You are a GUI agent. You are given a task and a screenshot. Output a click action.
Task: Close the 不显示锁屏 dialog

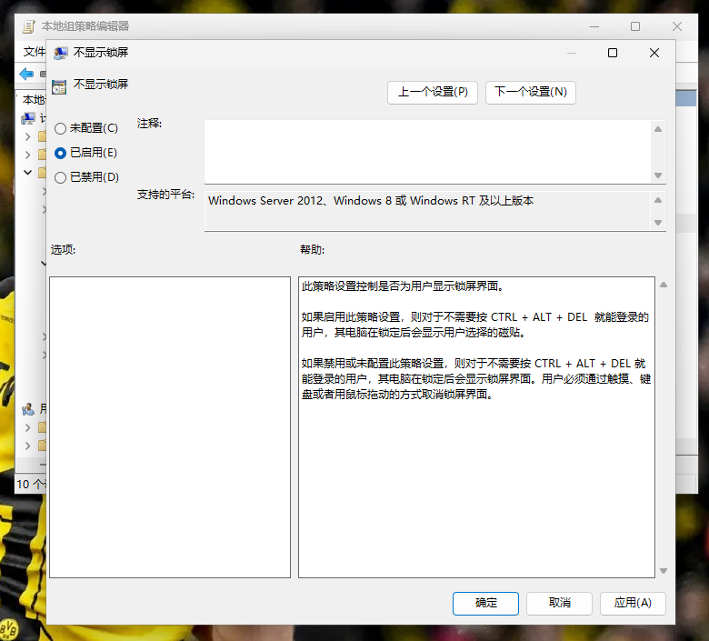tap(654, 53)
